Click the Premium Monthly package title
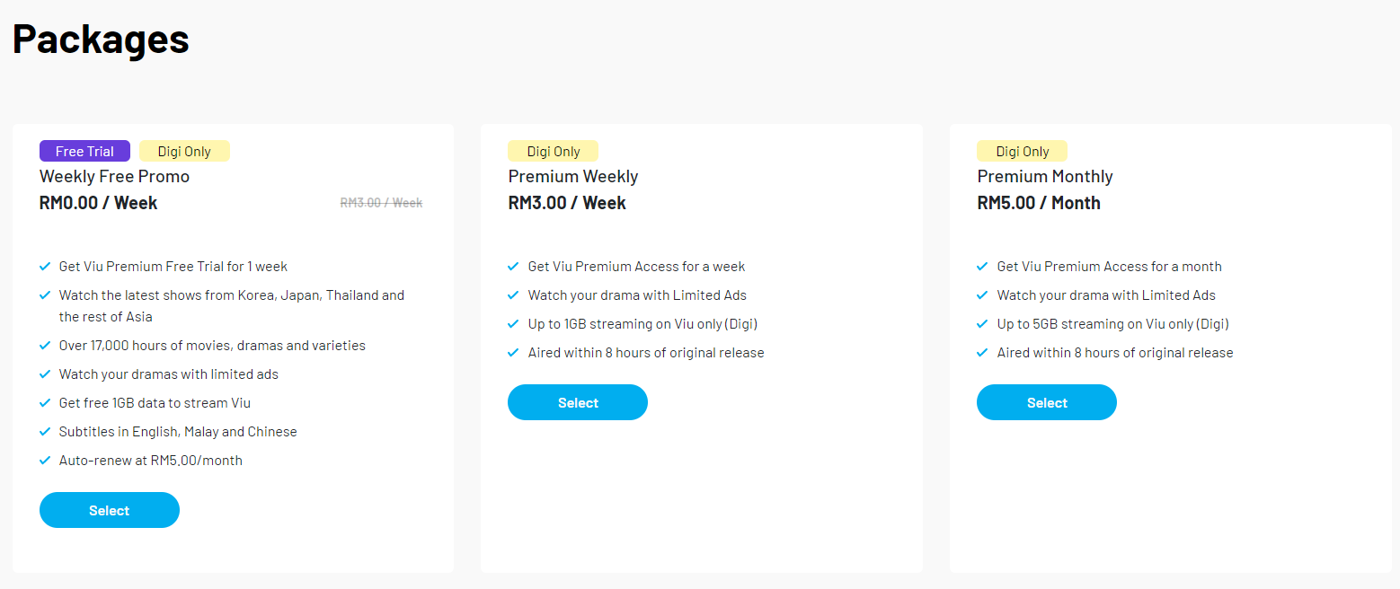 point(1045,176)
